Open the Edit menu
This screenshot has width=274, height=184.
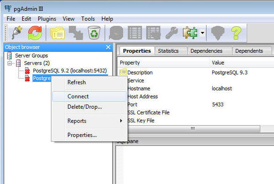point(26,19)
